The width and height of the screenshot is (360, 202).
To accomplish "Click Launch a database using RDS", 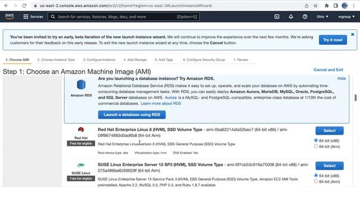I will (x=132, y=114).
